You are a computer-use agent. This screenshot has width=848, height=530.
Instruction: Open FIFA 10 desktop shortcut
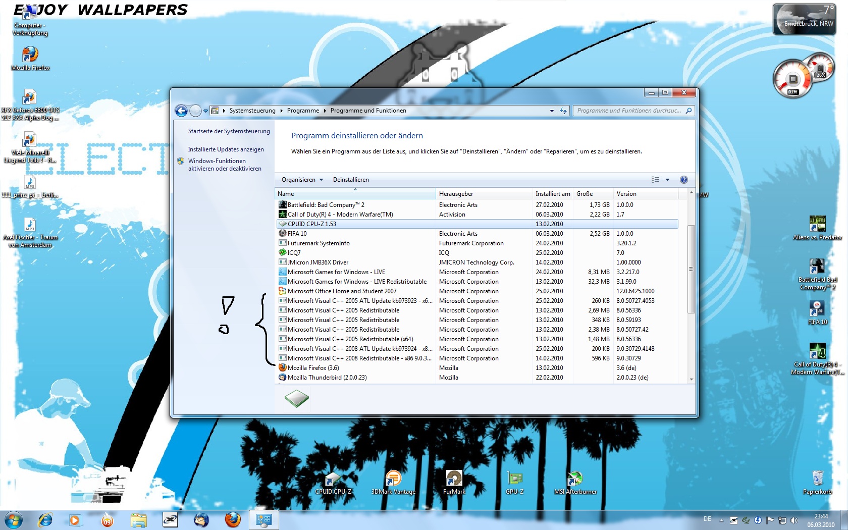click(x=817, y=313)
